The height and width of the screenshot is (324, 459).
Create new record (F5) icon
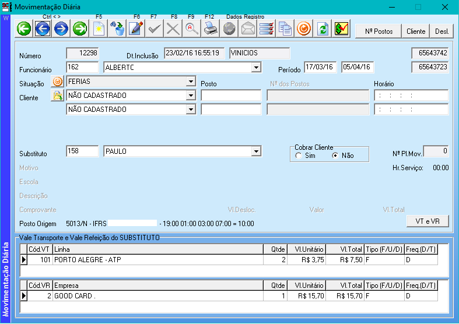point(99,29)
